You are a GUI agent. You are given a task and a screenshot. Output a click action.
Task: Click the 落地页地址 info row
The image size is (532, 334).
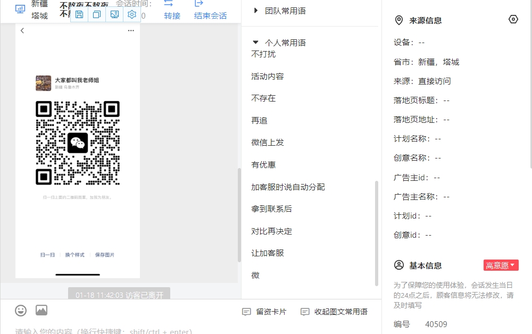(421, 119)
